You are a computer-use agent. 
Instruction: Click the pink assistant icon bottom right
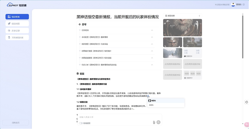247,125
